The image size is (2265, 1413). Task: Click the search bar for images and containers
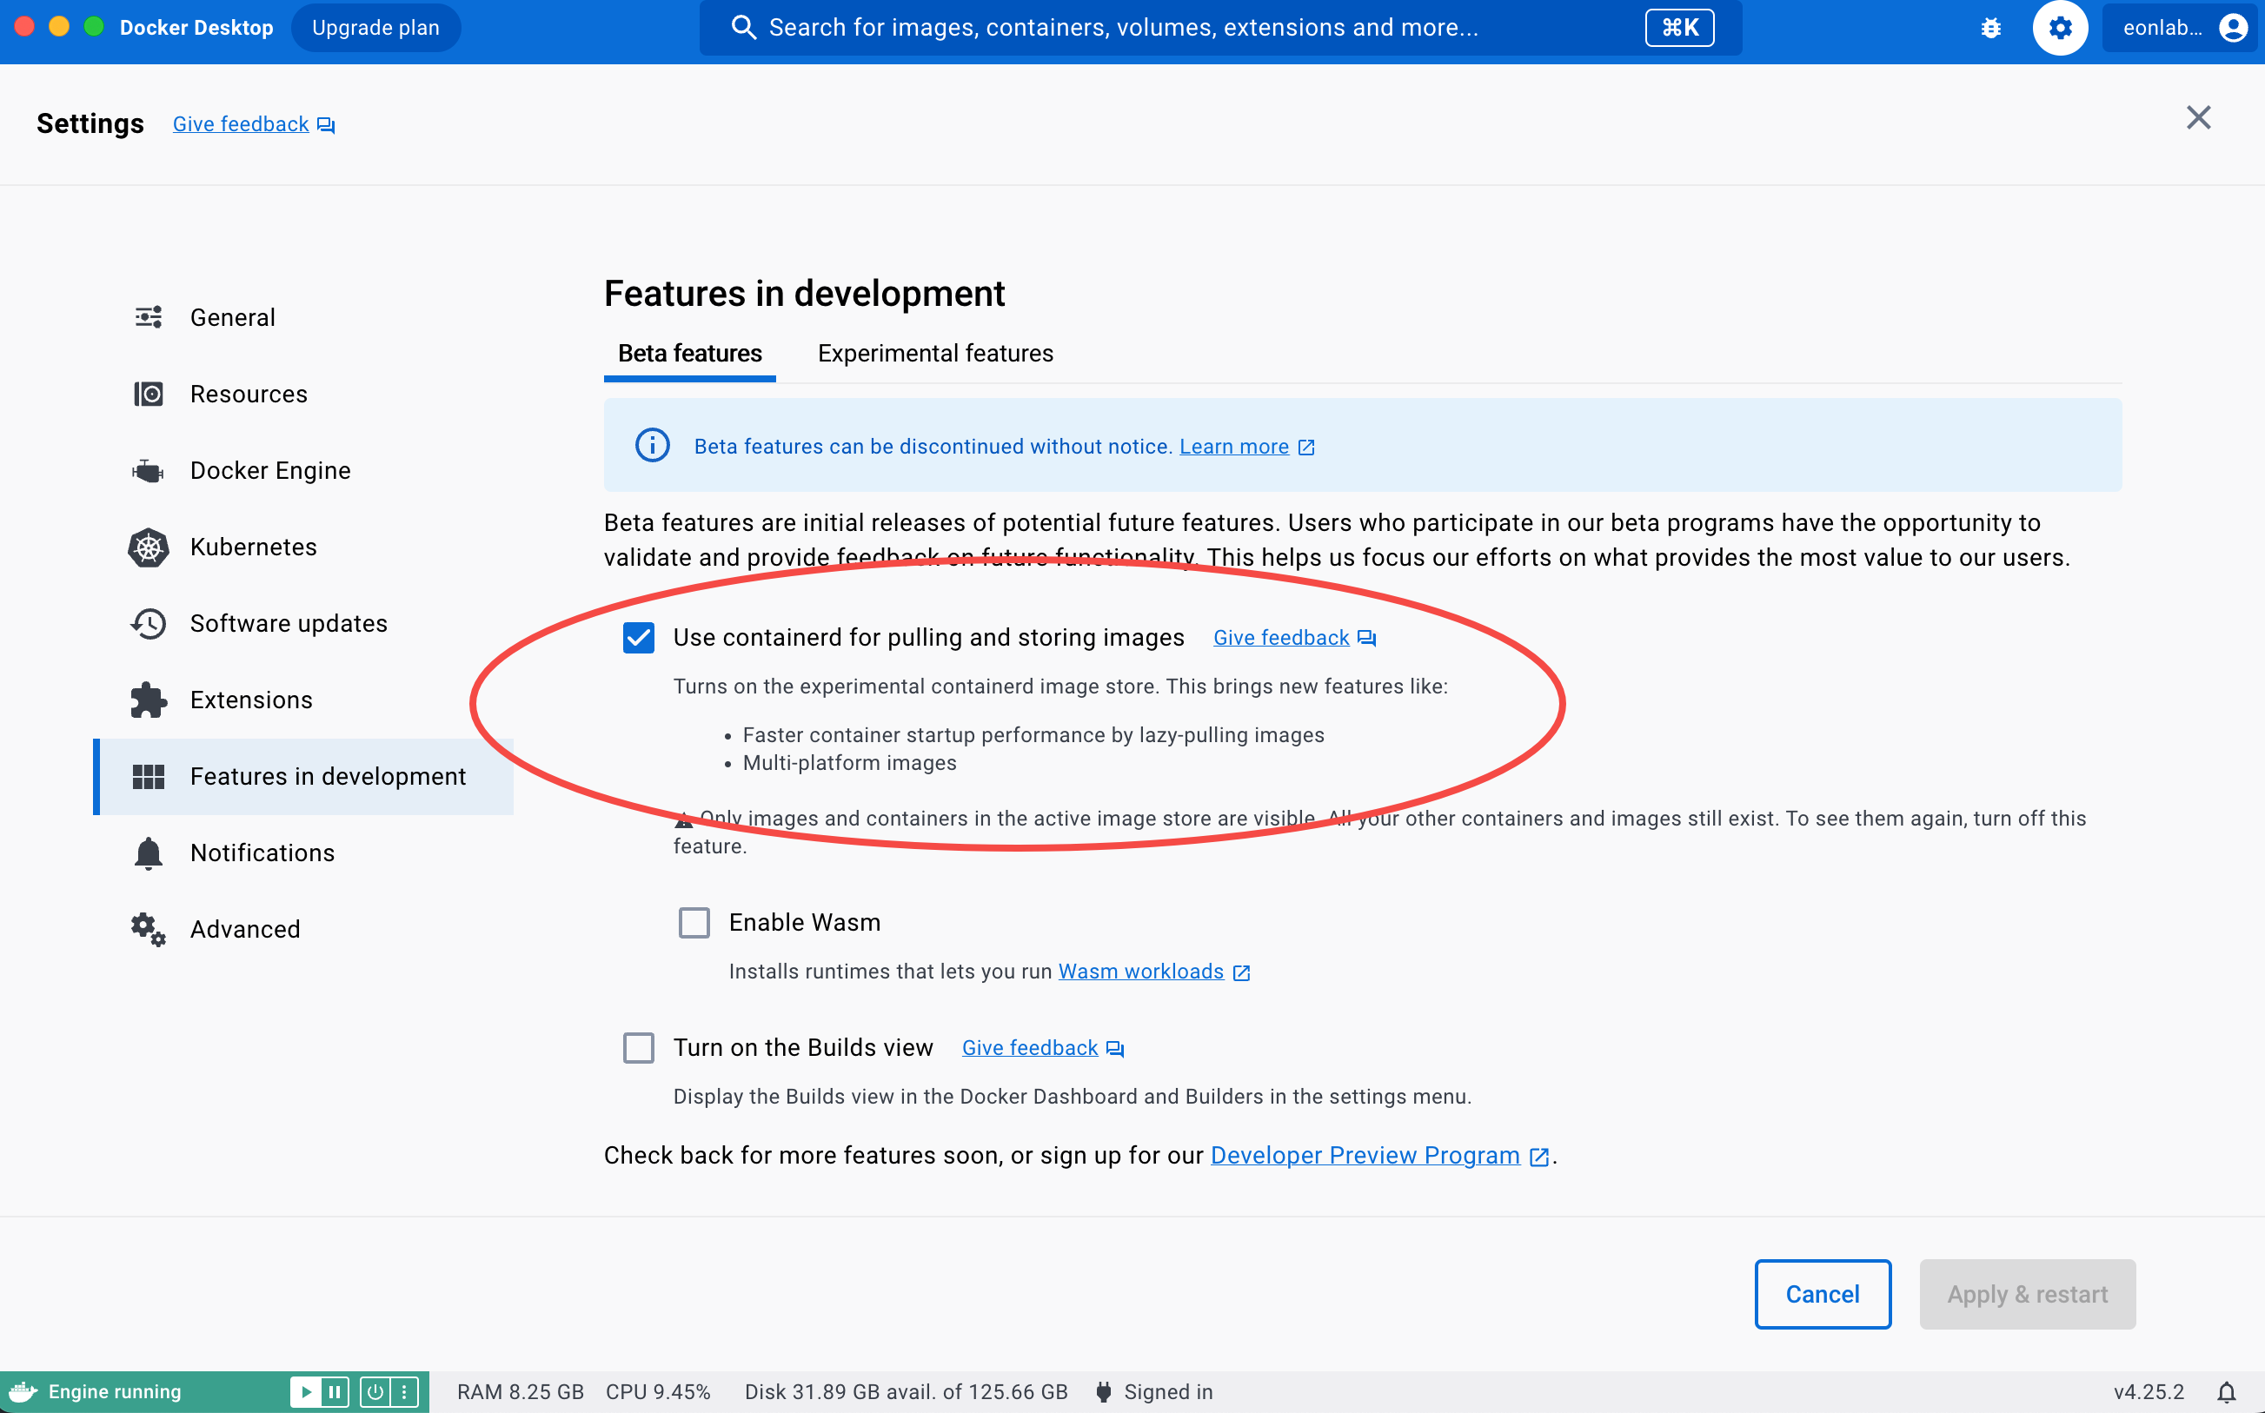coord(1121,28)
